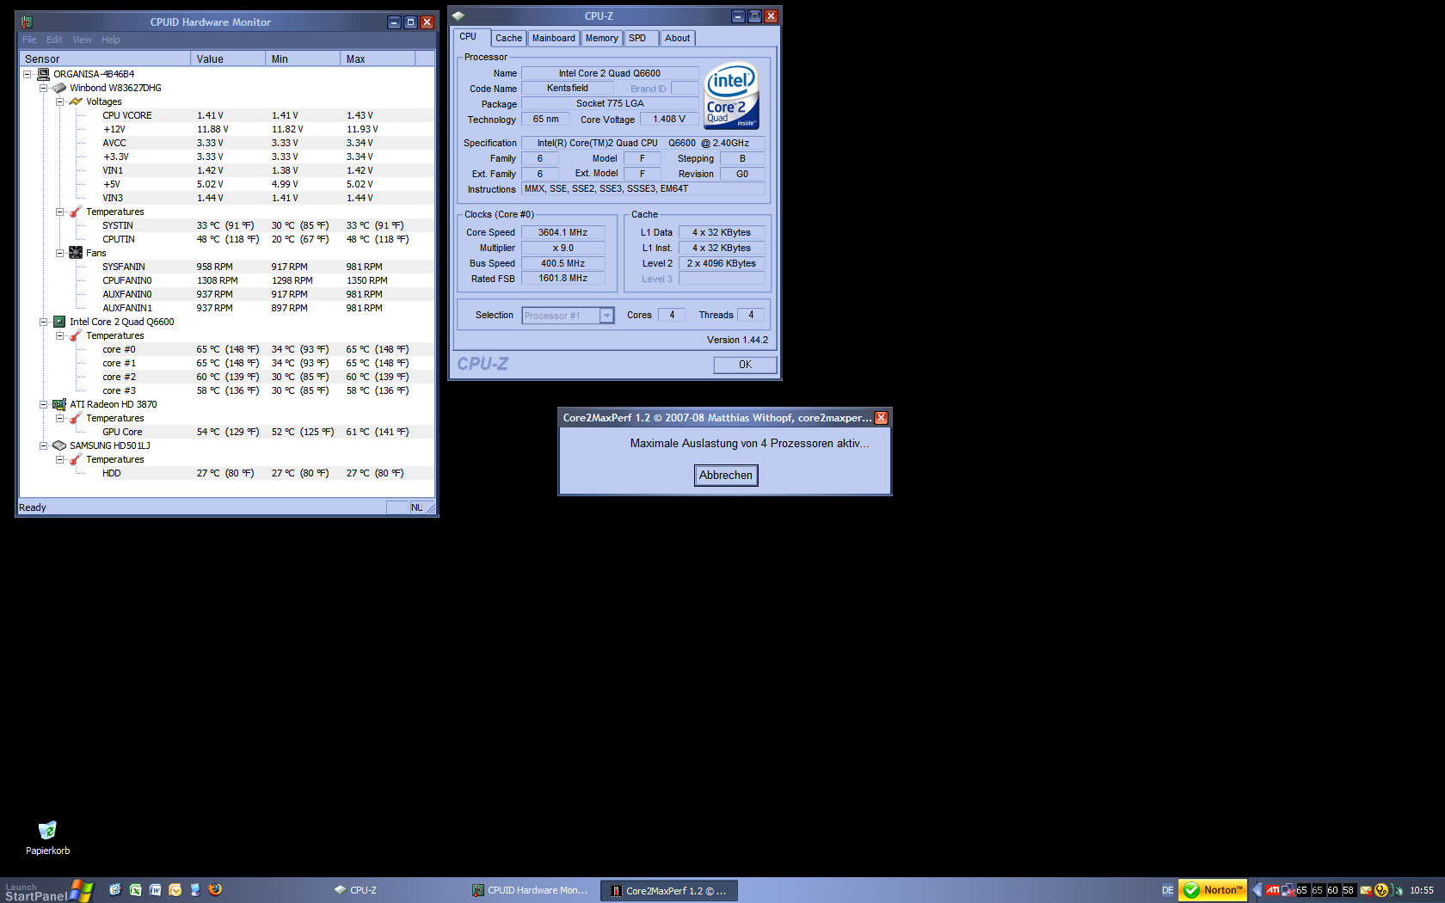Screen dimensions: 1445x903
Task: Collapse the SAMSUNG HD501LJ node
Action: click(x=43, y=445)
